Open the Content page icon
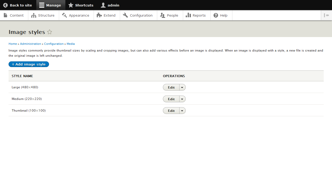The height and width of the screenshot is (181, 332). [x=5, y=15]
